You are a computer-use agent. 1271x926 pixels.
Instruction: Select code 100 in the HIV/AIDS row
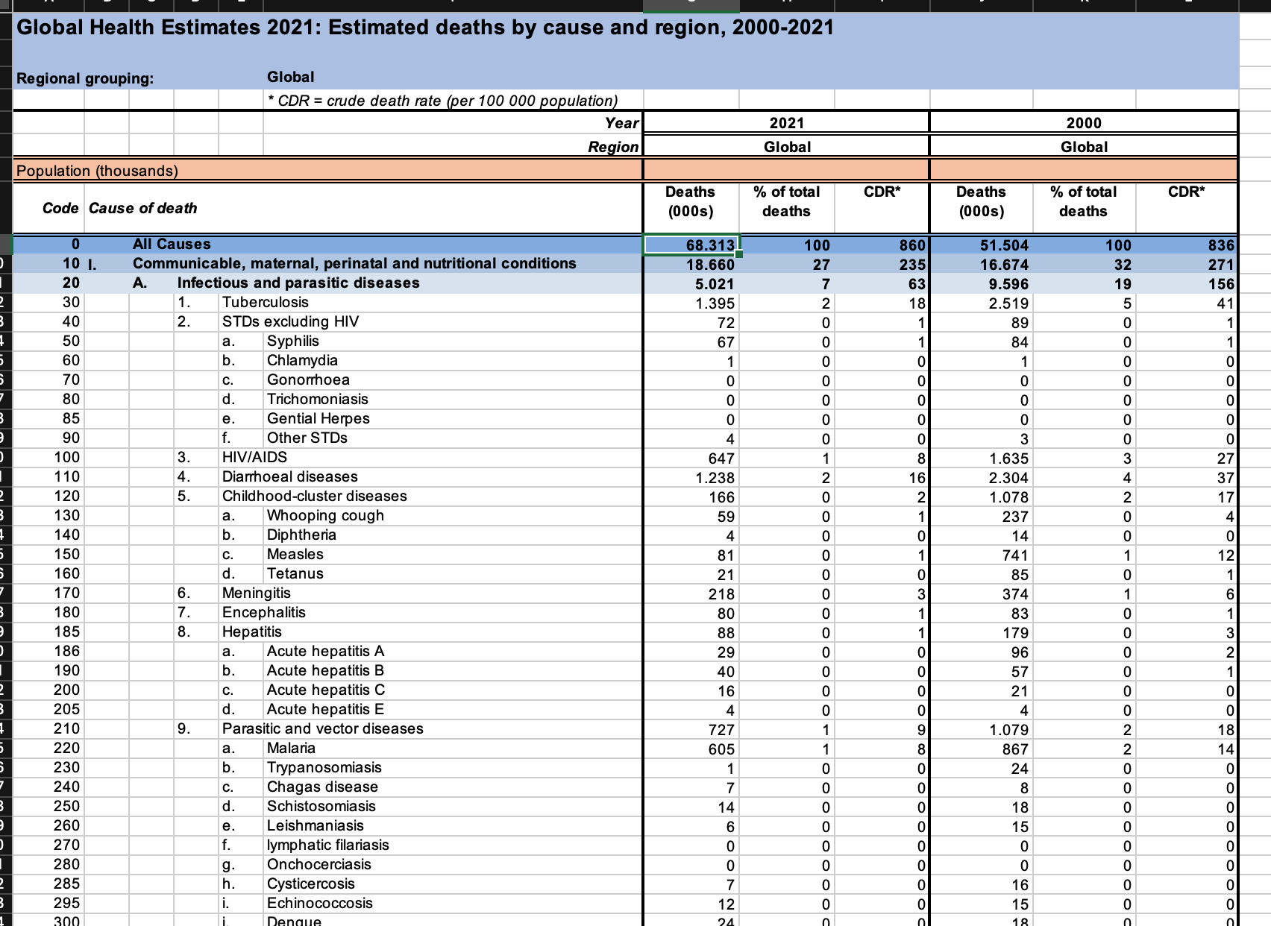coord(66,457)
